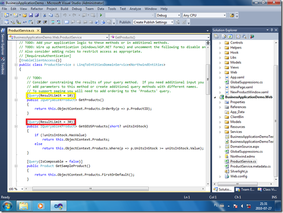Collapse the BusinessApplicationDemo.Web project node

point(214,96)
